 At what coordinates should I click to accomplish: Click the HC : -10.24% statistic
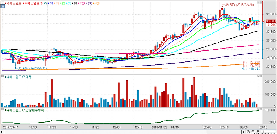251,69
